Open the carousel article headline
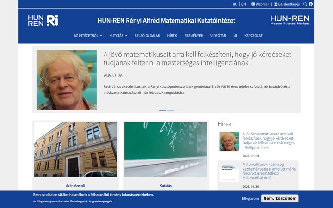This screenshot has width=333, height=208. (x=197, y=59)
